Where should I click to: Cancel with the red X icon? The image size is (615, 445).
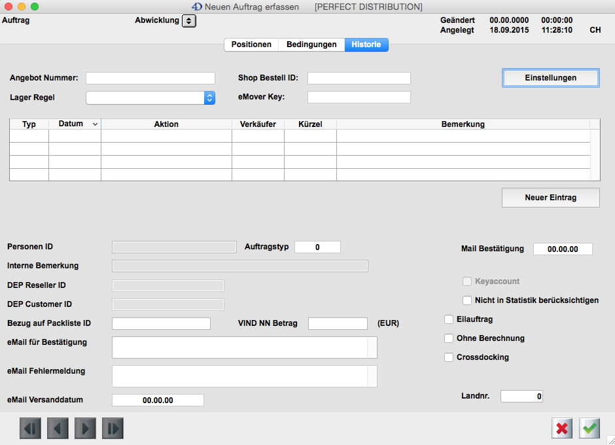click(561, 428)
